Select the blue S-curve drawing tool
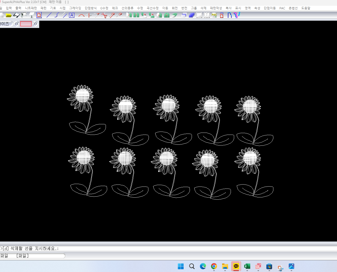Image resolution: width=337 pixels, height=272 pixels. pyautogui.click(x=57, y=15)
